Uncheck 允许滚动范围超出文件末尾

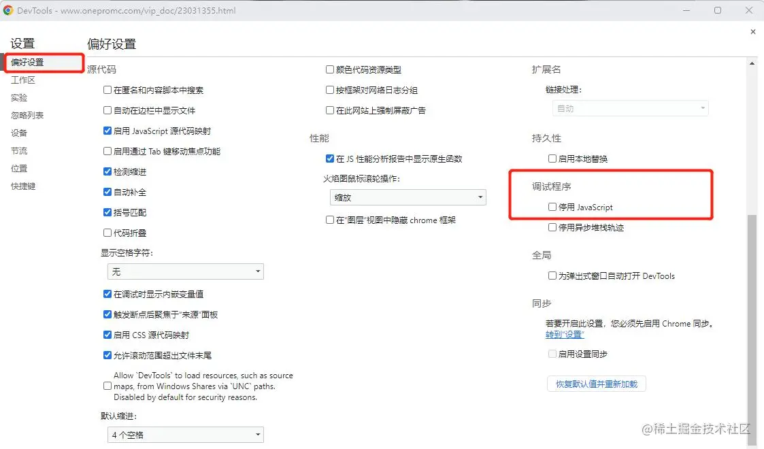(107, 355)
